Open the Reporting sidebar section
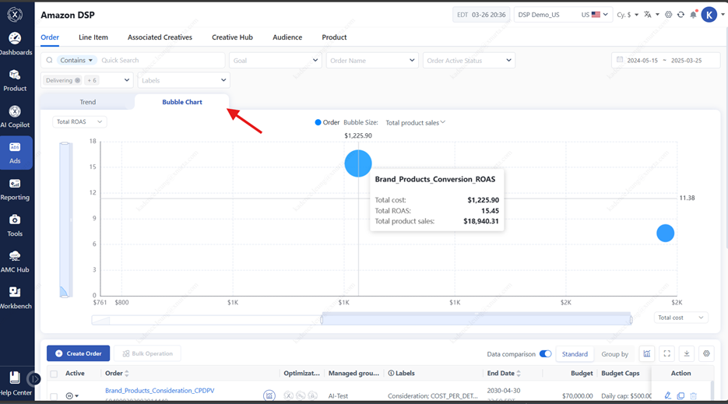This screenshot has width=728, height=404. 15,189
